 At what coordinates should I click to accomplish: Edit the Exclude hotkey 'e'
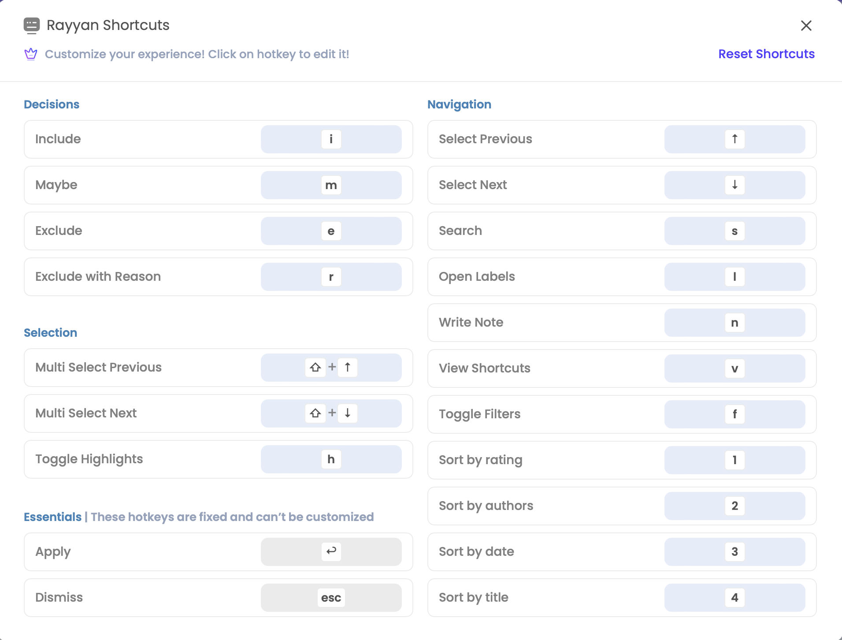[x=331, y=231]
